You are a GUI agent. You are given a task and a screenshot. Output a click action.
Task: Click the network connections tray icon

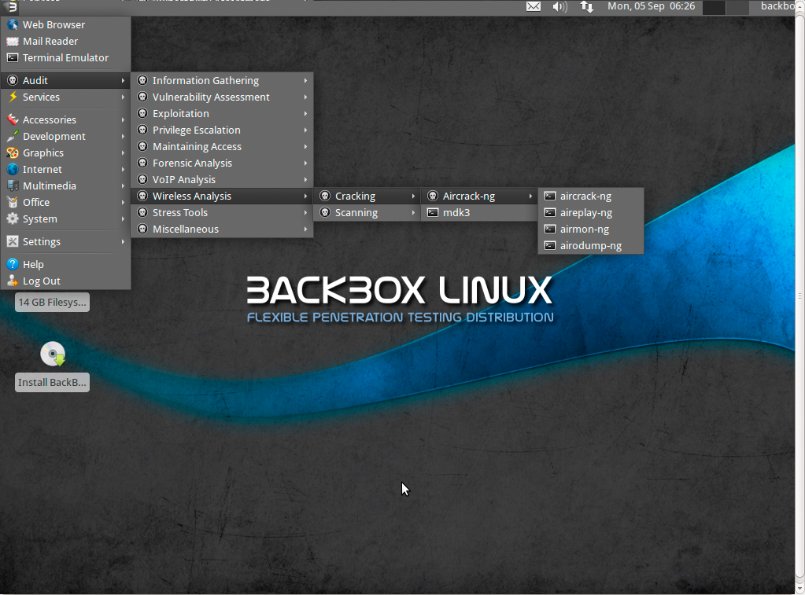(x=587, y=6)
